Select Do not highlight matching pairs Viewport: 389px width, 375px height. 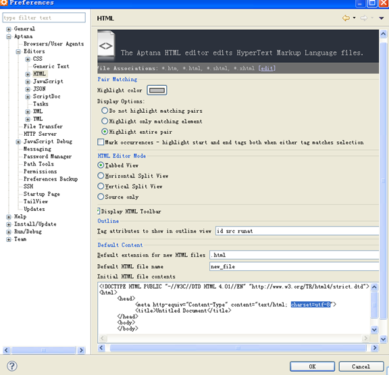(x=105, y=110)
